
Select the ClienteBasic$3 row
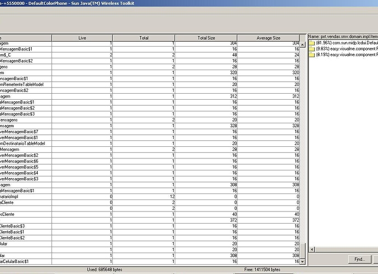[x=150, y=226]
